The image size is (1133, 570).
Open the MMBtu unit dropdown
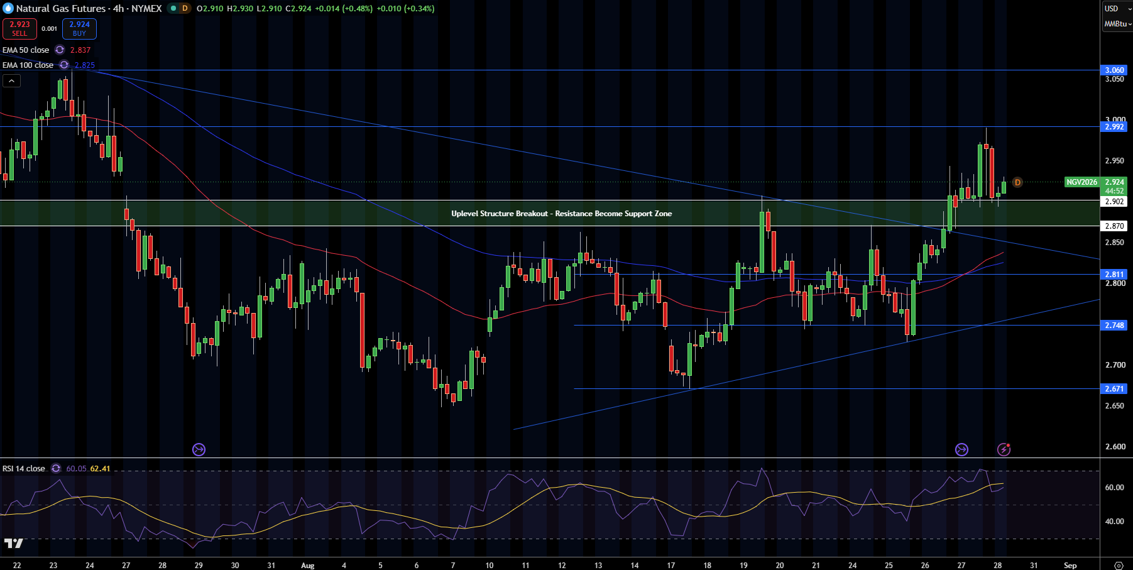[x=1118, y=24]
